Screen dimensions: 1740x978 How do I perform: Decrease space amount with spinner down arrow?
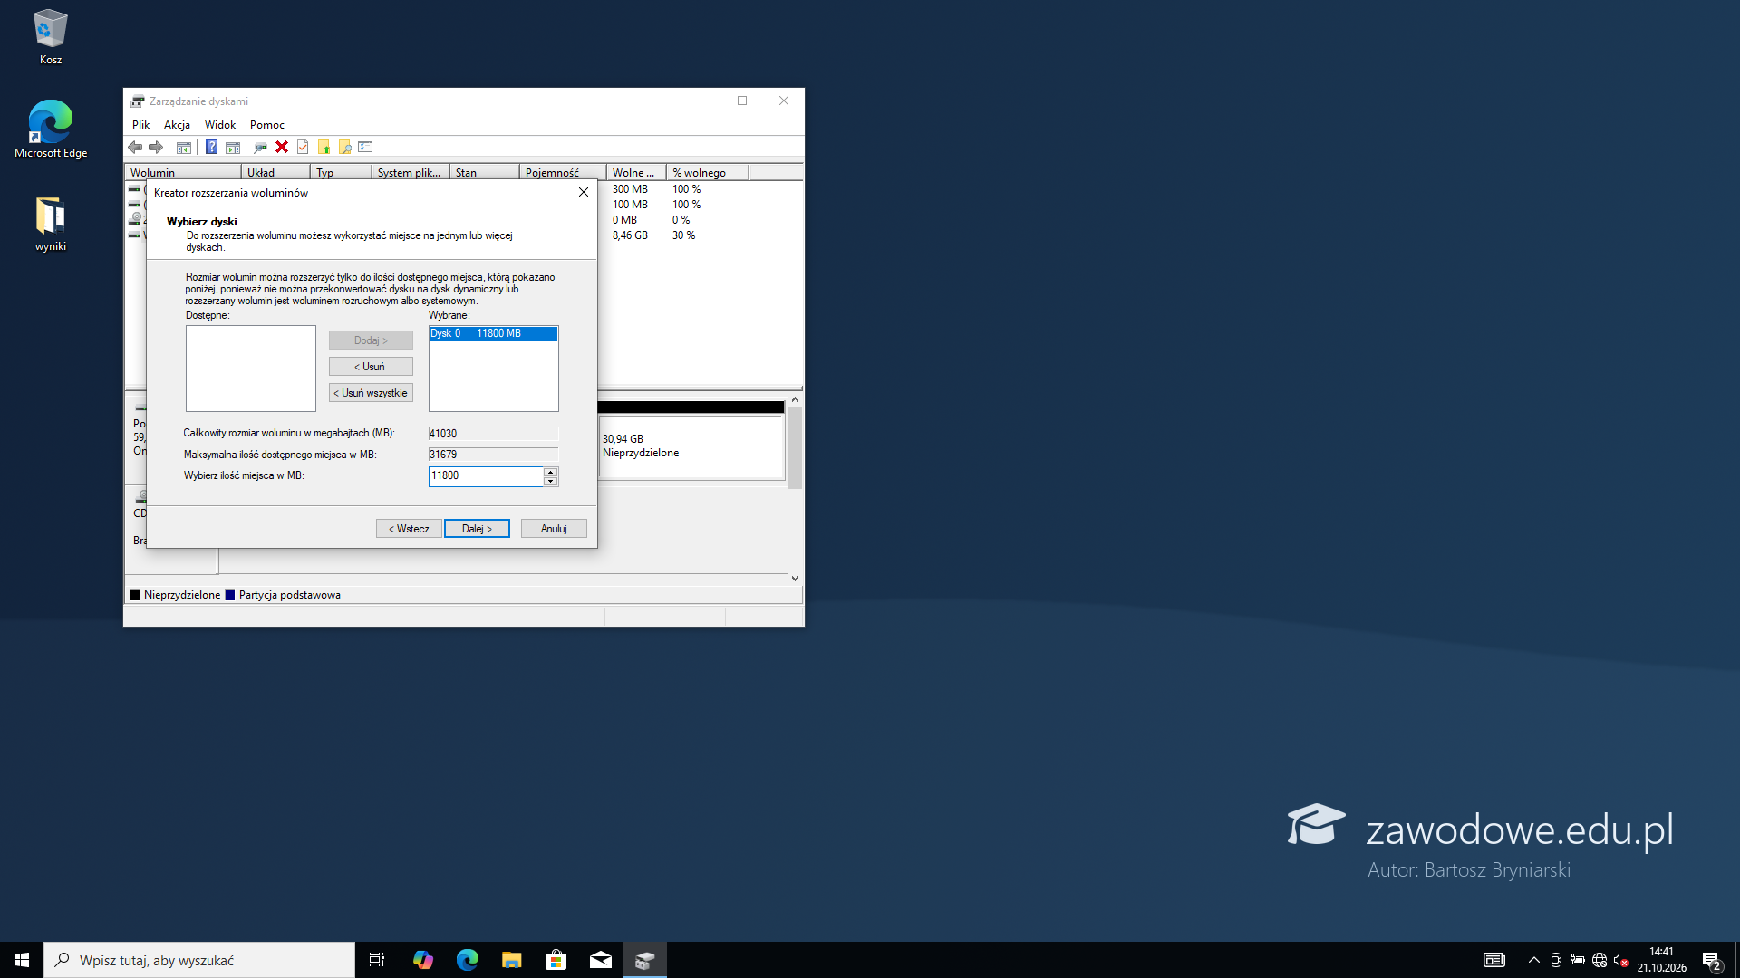[551, 482]
